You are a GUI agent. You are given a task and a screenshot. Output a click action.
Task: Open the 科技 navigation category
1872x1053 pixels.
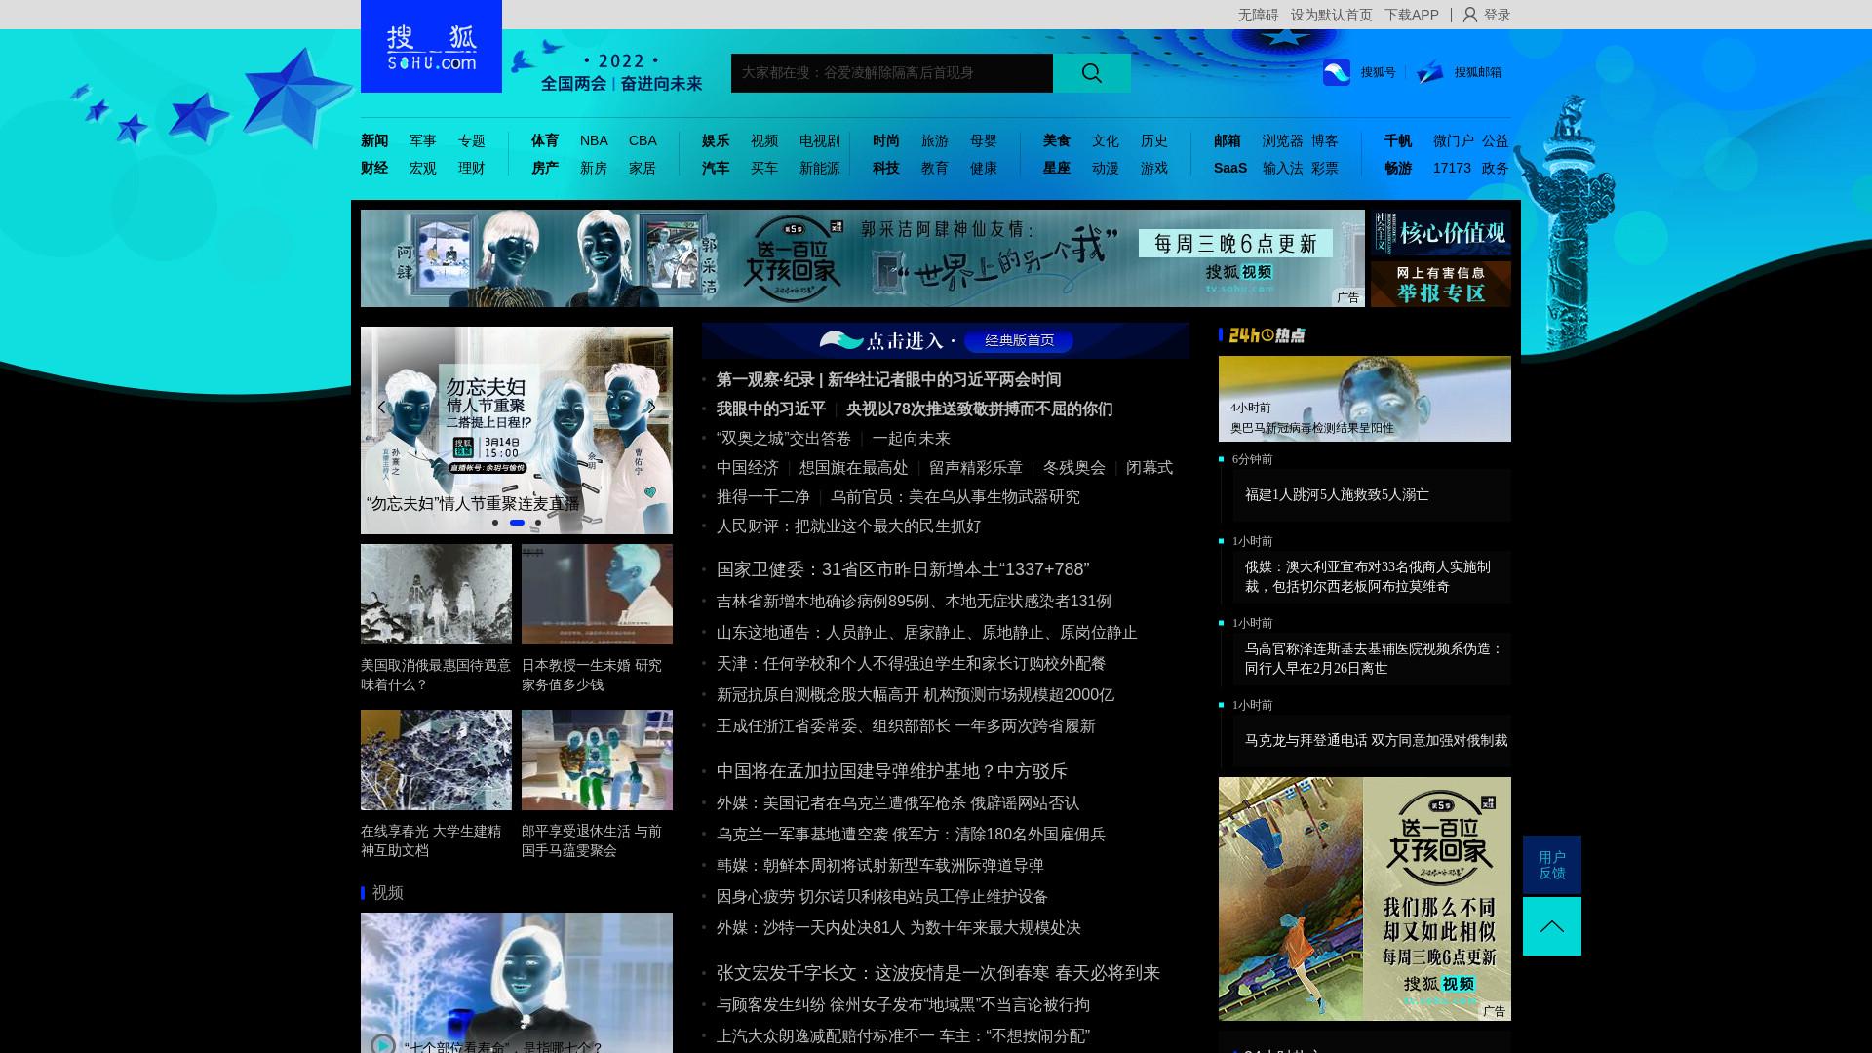(x=886, y=168)
